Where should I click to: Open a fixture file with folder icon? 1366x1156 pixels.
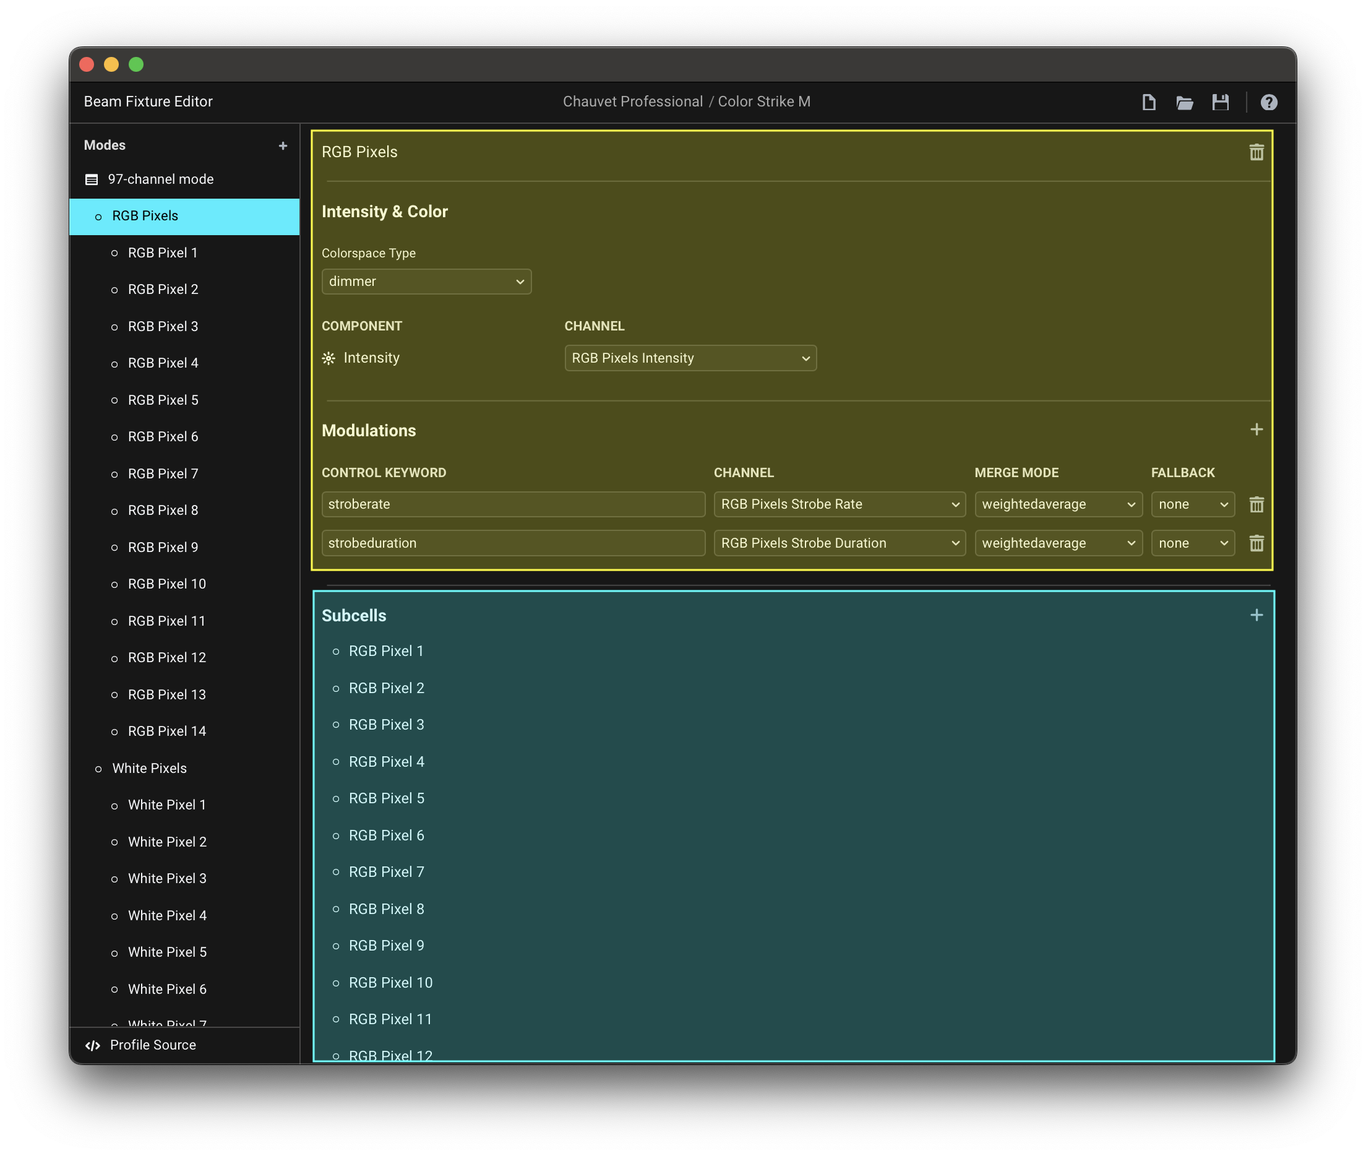(1185, 102)
